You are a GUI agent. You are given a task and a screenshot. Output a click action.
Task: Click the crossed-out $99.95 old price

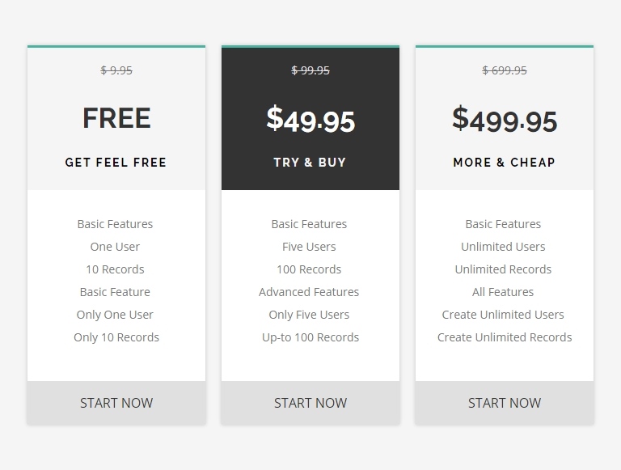tap(310, 70)
